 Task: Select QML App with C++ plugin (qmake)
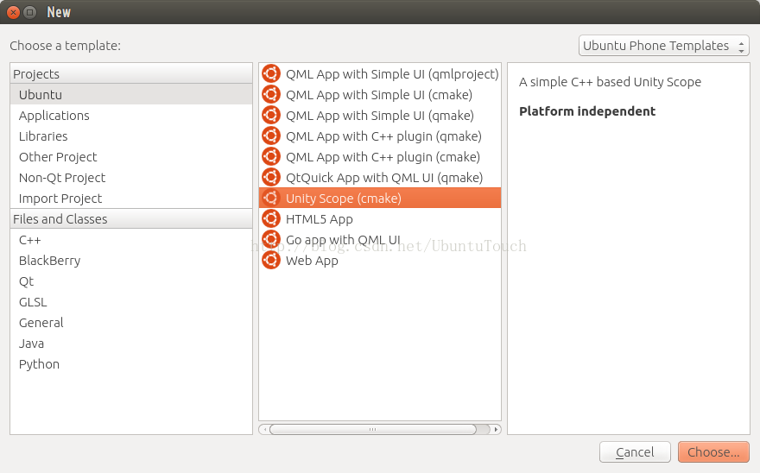pyautogui.click(x=380, y=136)
